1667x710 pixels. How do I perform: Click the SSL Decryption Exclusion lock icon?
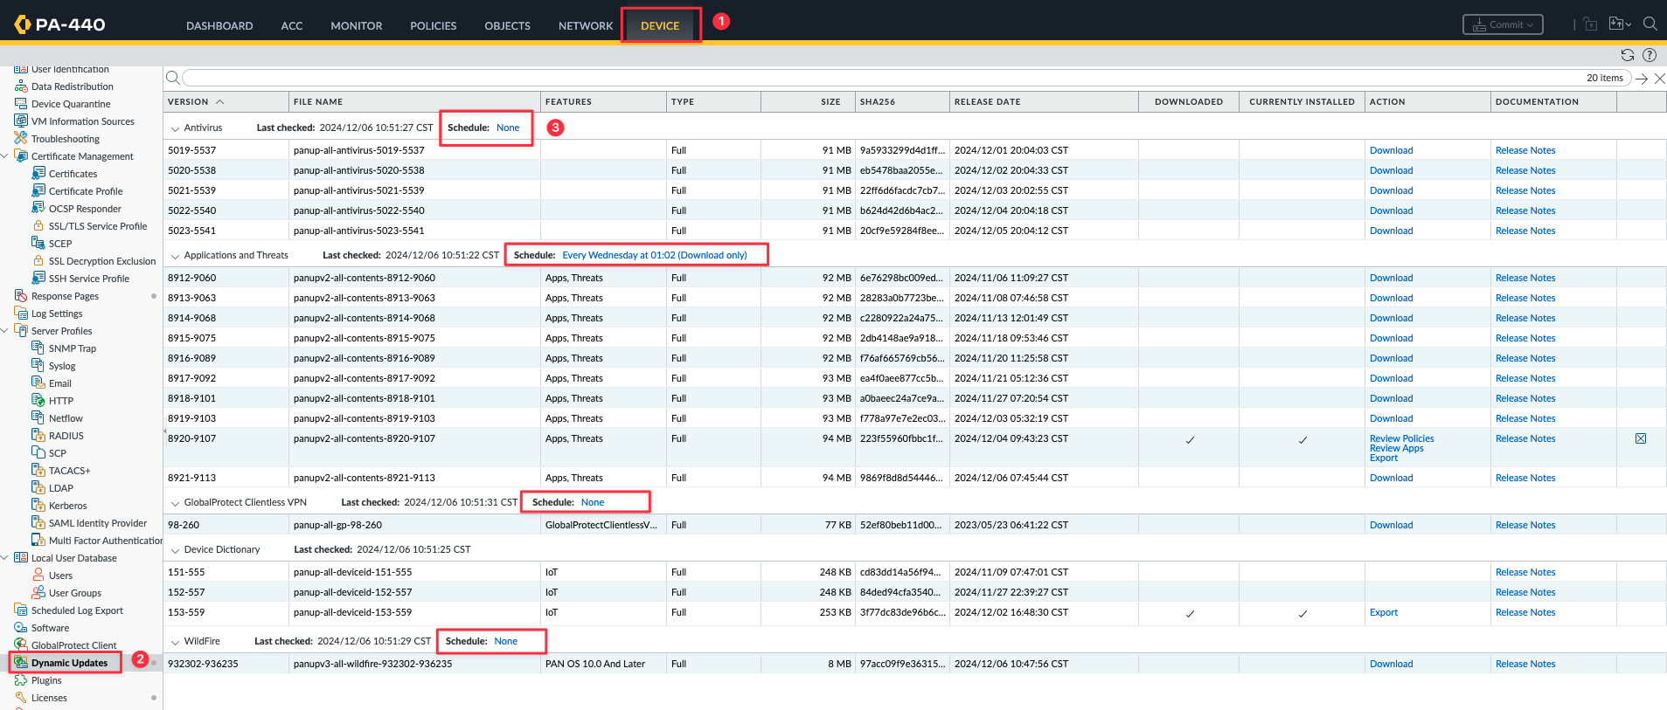(38, 261)
